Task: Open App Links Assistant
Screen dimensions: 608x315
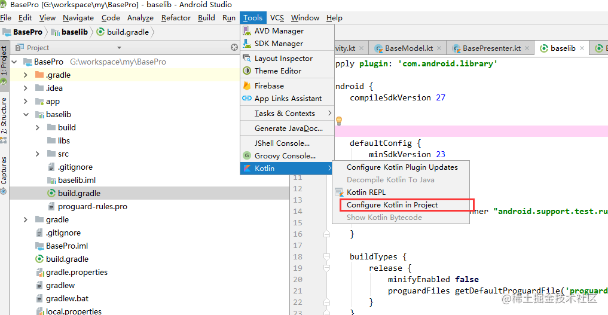Action: pos(287,99)
